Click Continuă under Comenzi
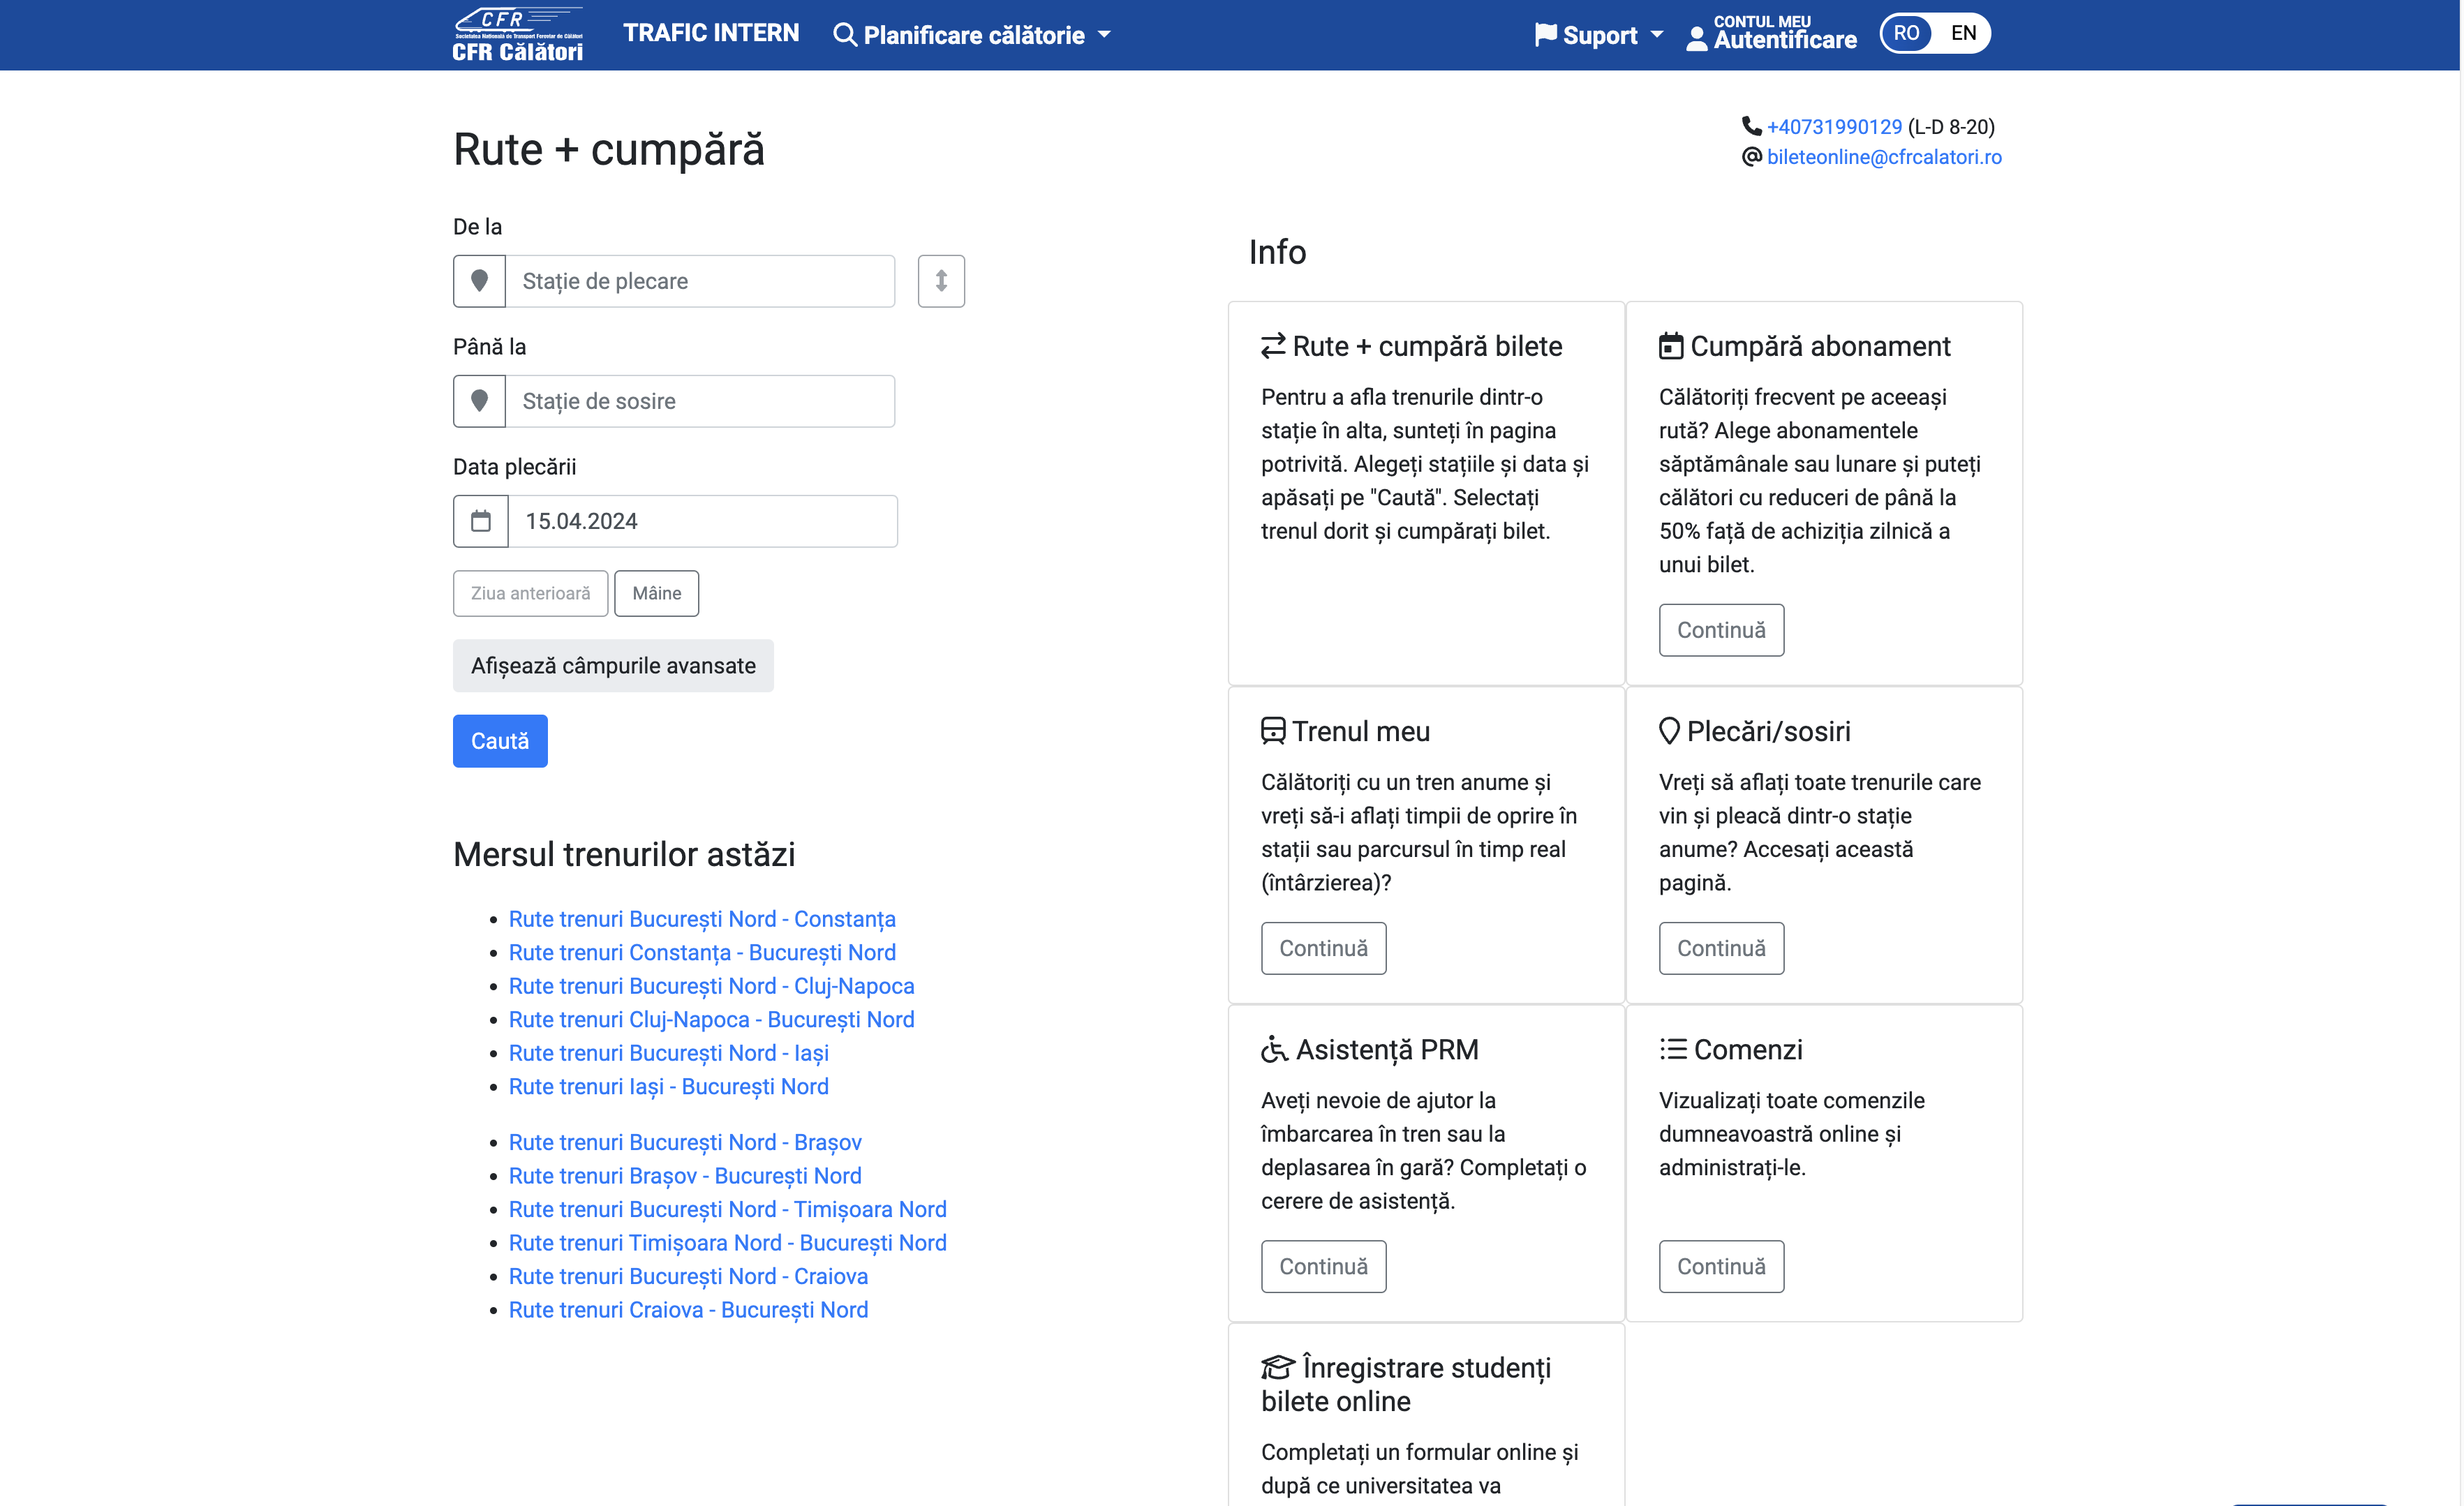The image size is (2464, 1506). click(x=1721, y=1266)
